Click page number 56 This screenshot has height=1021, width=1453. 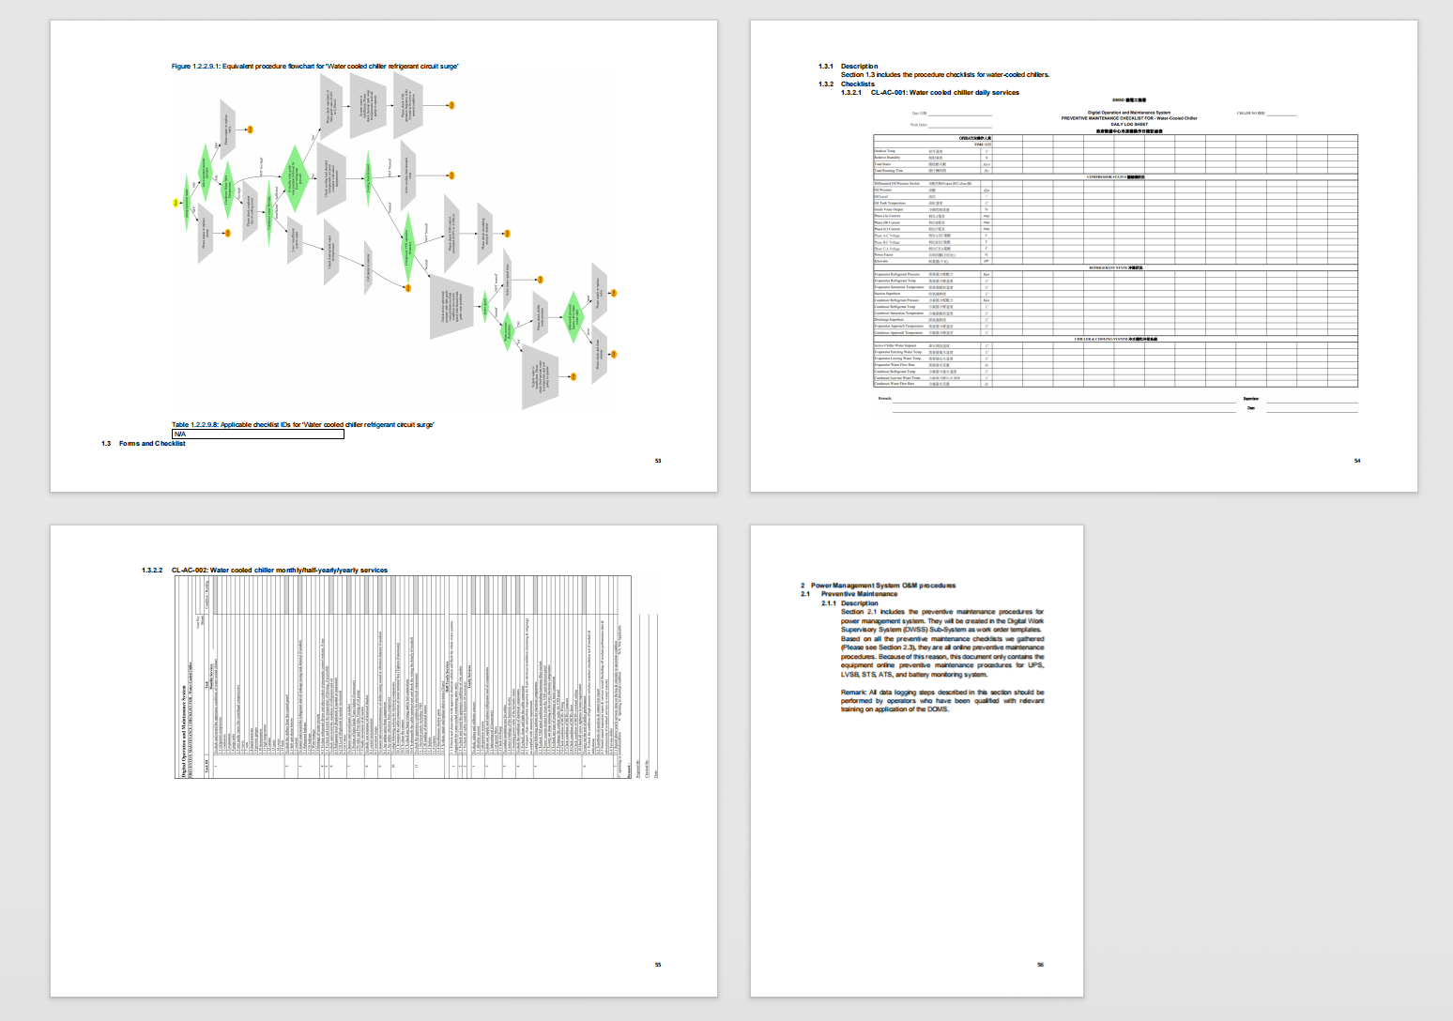click(x=1040, y=965)
